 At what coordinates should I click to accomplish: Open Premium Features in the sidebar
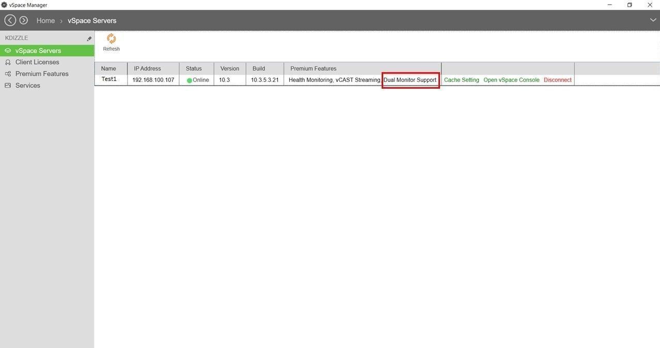42,74
